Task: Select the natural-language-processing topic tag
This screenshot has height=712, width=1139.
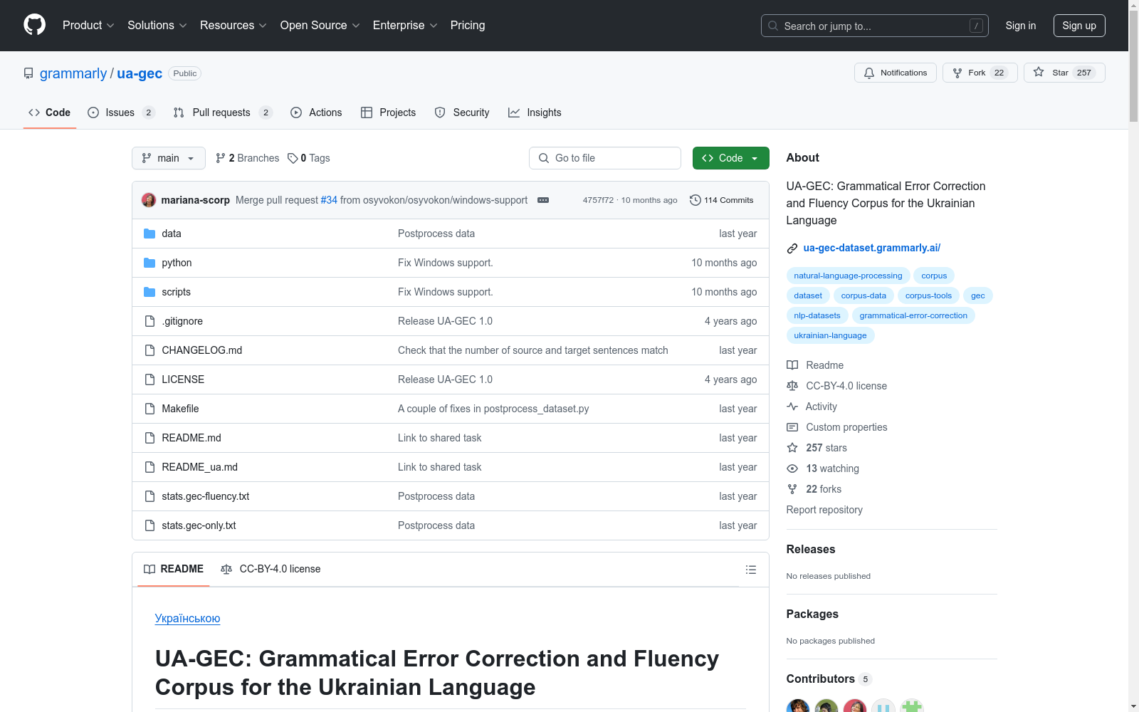Action: point(848,276)
